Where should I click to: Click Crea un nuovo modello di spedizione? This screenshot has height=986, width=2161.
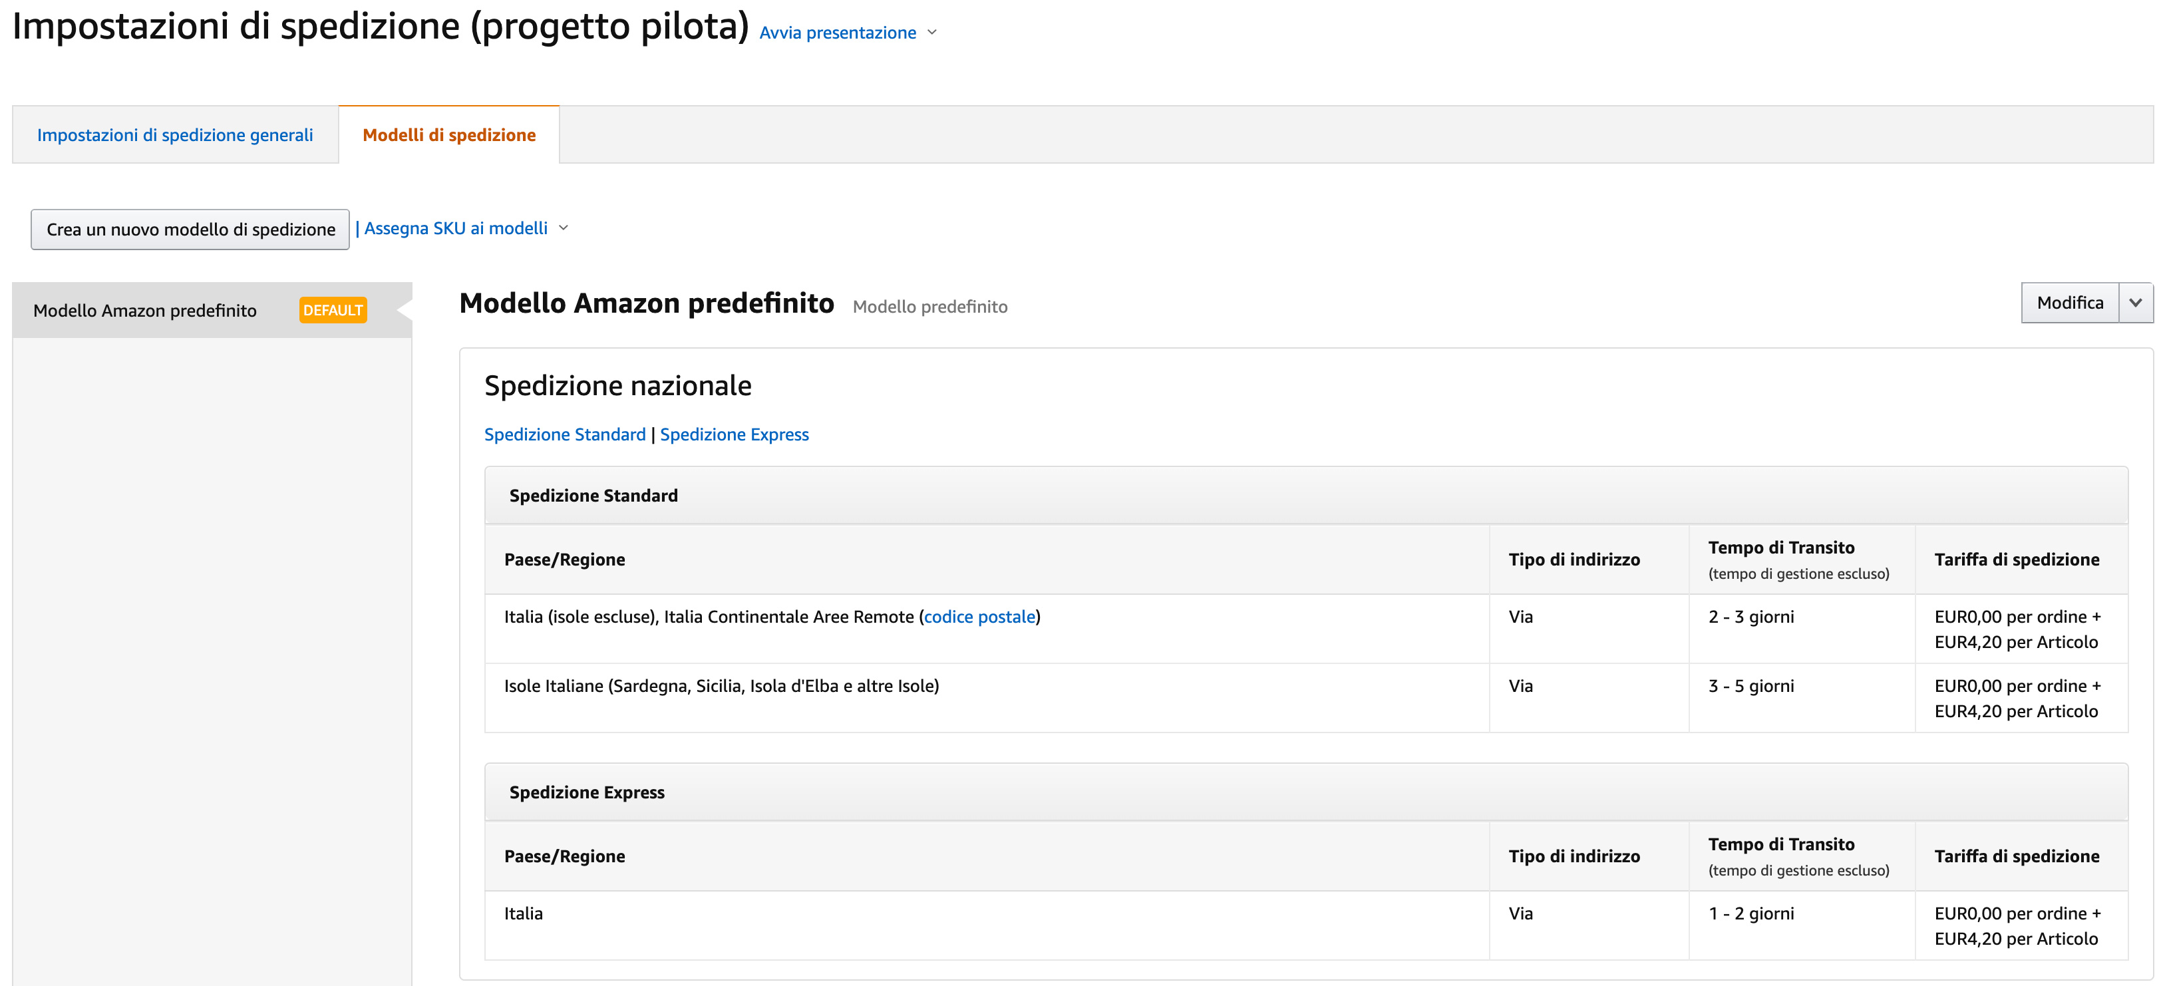click(x=190, y=229)
